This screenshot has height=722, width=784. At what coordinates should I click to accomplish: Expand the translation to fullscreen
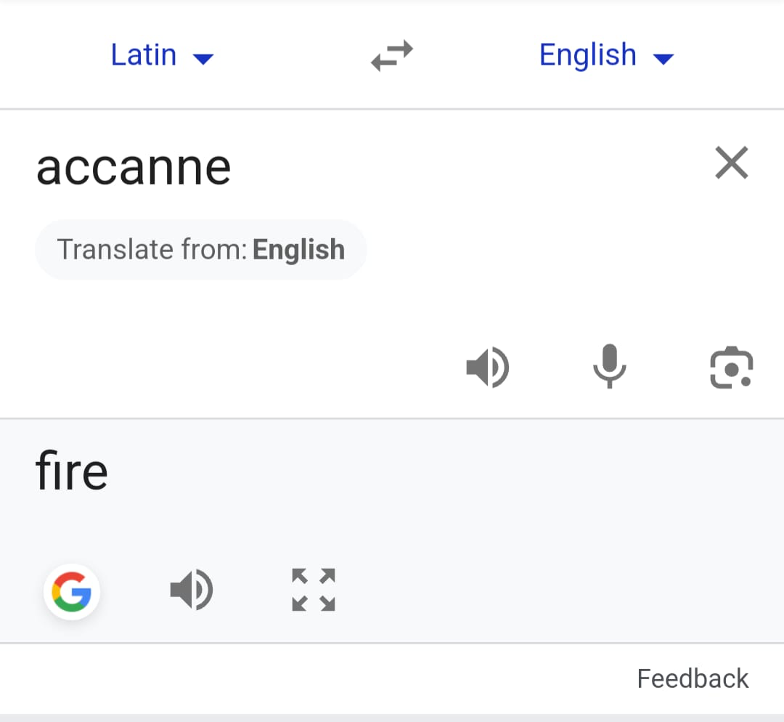coord(314,590)
